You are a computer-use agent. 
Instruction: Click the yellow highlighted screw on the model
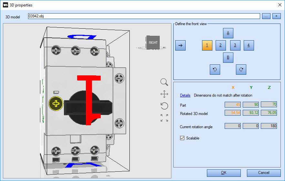(x=56, y=104)
